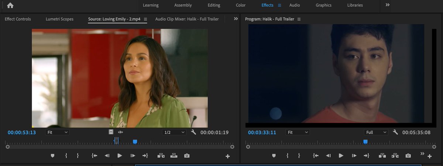
Task: Switch to the Libraries workspace
Action: pos(355,5)
